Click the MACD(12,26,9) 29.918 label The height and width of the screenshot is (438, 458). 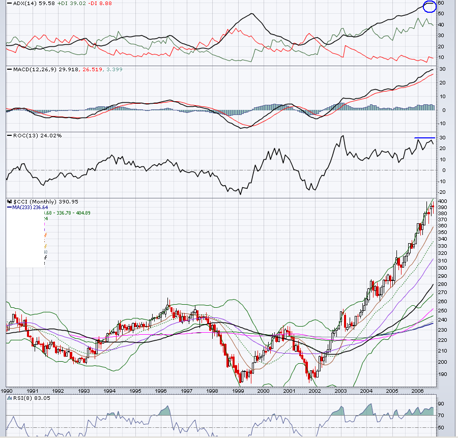tap(46, 70)
